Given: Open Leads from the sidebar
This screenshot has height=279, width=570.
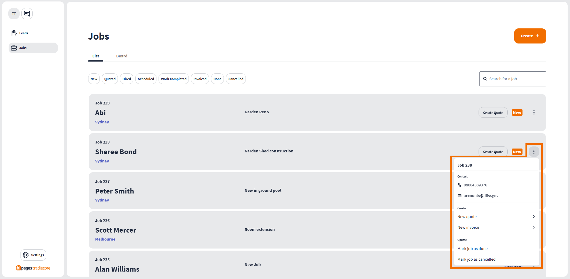Looking at the screenshot, I should (x=23, y=33).
